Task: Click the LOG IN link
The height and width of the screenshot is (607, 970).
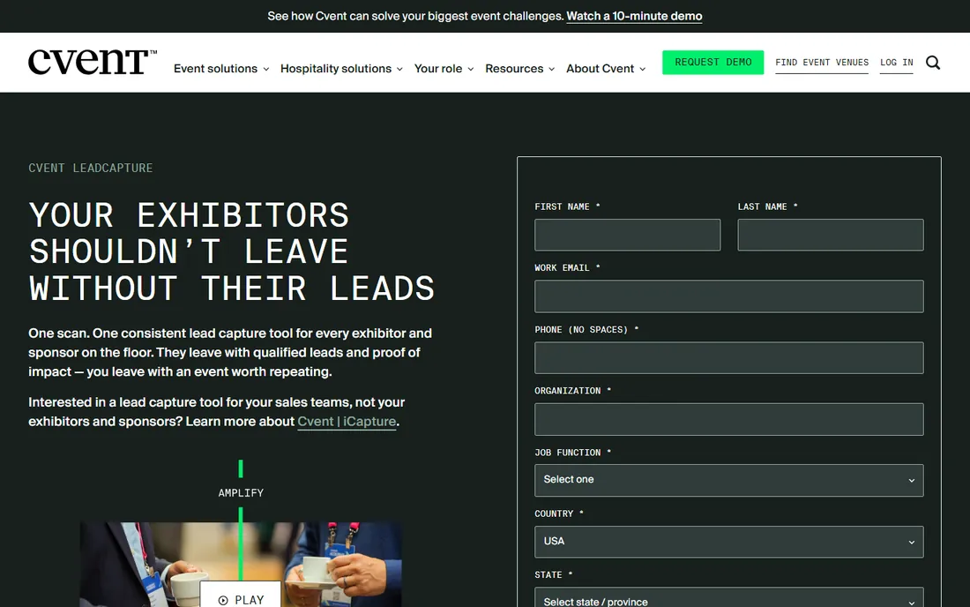Action: point(897,63)
